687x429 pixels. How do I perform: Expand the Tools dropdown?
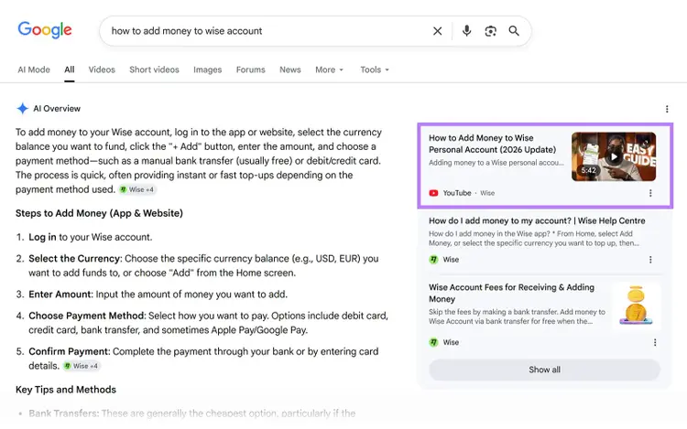pyautogui.click(x=375, y=70)
